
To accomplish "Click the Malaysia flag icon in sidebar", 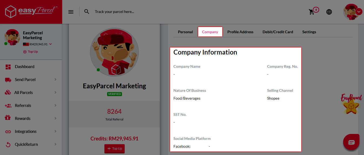I will [26, 44].
